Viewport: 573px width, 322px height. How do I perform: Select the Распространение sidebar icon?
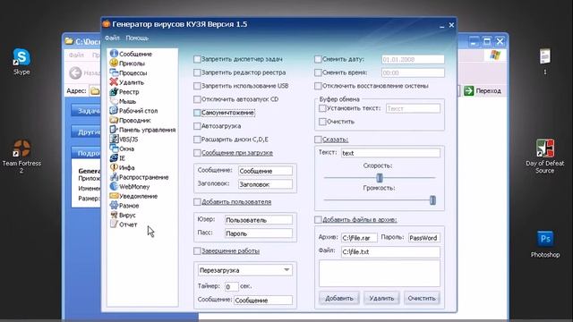[114, 177]
